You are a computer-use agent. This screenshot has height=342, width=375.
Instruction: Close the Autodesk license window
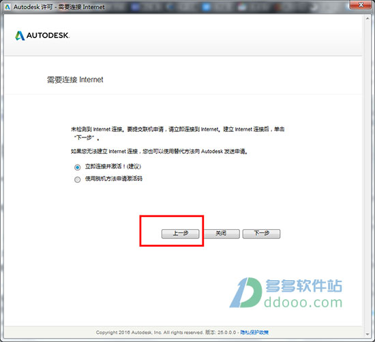click(x=361, y=5)
